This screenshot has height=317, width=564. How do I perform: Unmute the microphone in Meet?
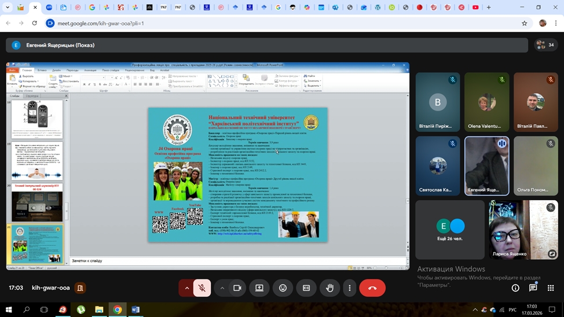(202, 287)
